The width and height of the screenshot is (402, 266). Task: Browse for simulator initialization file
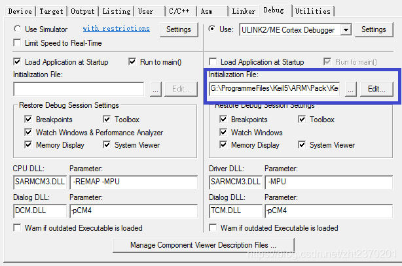click(x=156, y=89)
